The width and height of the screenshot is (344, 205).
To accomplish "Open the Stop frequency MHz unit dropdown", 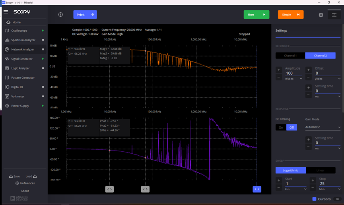I will (x=330, y=189).
